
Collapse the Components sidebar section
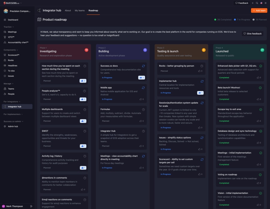tap(11, 50)
